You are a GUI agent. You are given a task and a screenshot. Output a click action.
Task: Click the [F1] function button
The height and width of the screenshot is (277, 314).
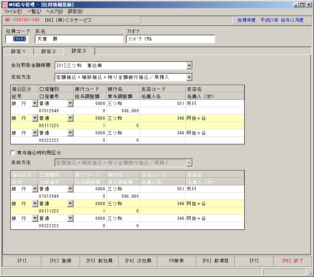pos(22,261)
